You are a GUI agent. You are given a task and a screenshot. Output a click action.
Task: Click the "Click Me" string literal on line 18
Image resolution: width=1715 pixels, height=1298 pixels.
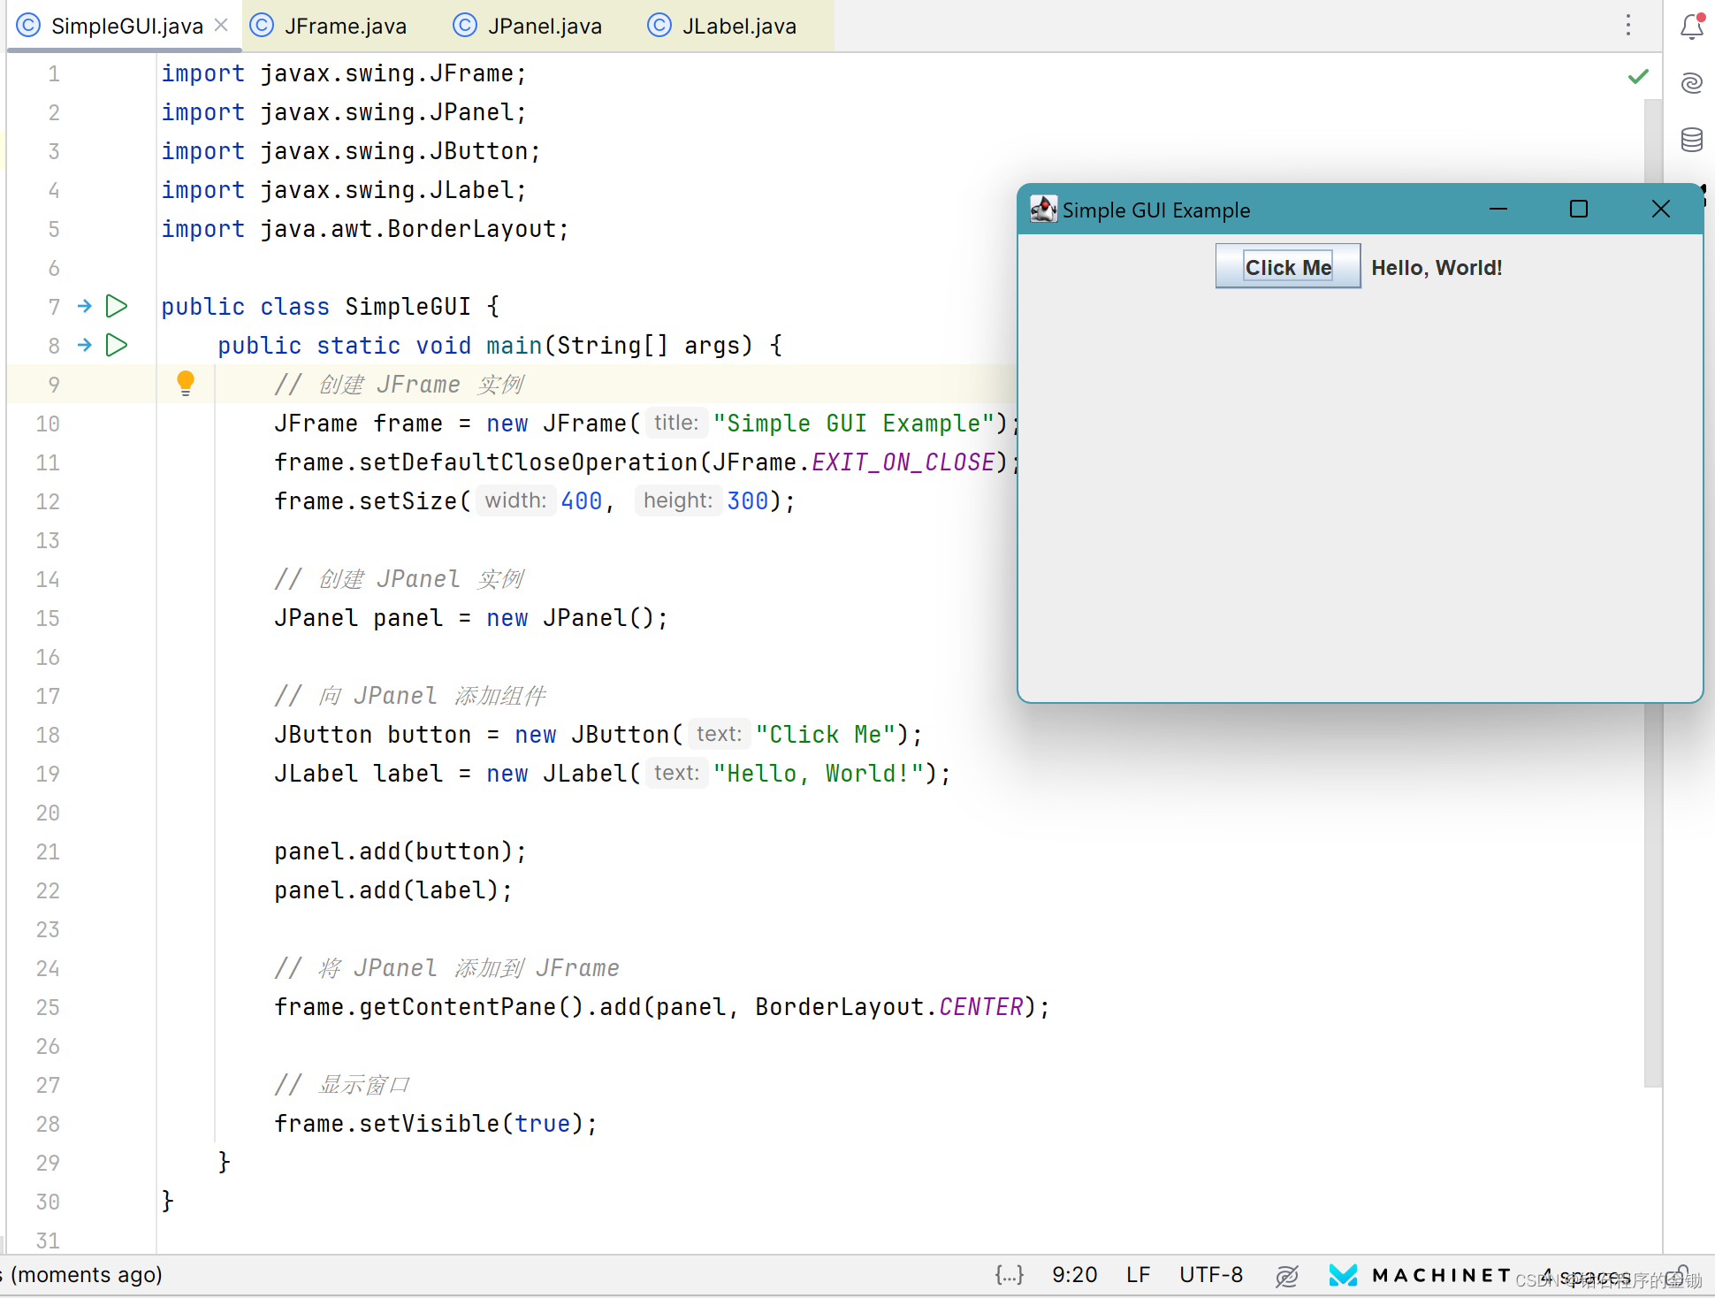click(826, 735)
